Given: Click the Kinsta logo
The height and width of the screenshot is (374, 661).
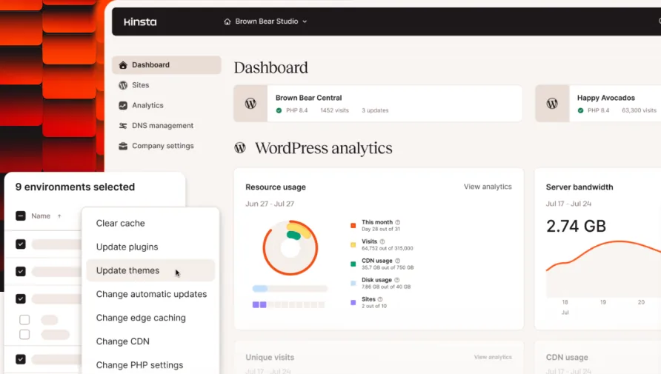Looking at the screenshot, I should [x=140, y=22].
